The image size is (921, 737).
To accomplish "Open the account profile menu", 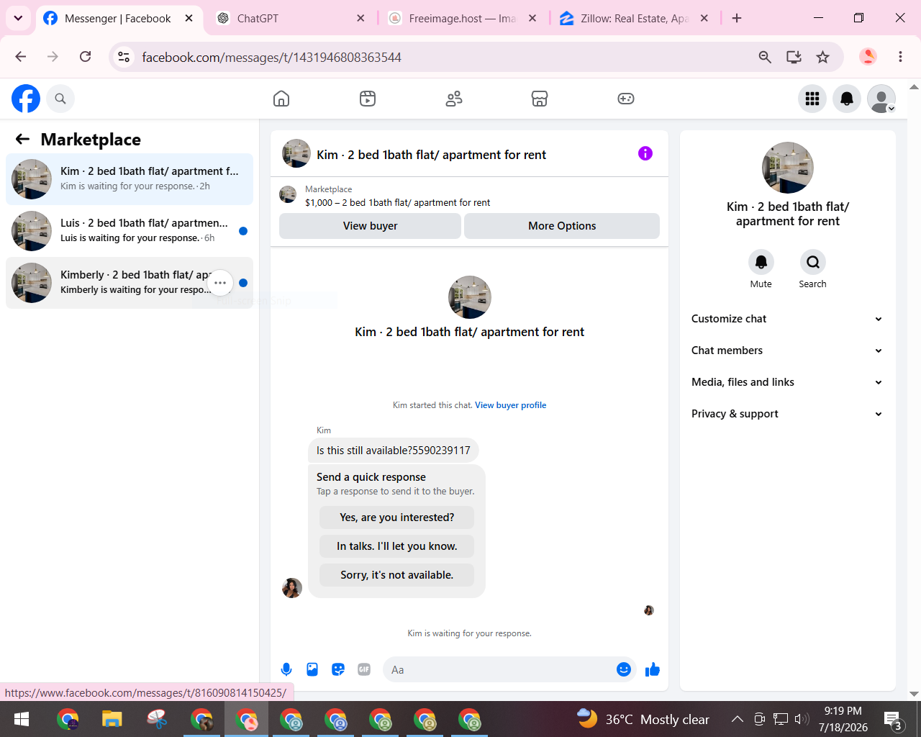I will pyautogui.click(x=881, y=99).
